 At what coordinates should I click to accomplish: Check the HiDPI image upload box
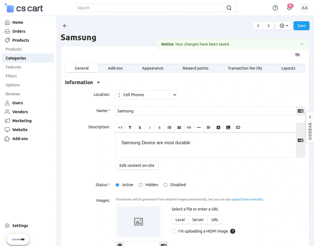point(174,231)
